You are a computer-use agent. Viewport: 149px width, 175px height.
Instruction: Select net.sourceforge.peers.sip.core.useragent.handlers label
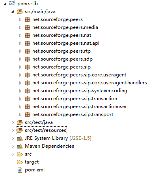[89, 83]
